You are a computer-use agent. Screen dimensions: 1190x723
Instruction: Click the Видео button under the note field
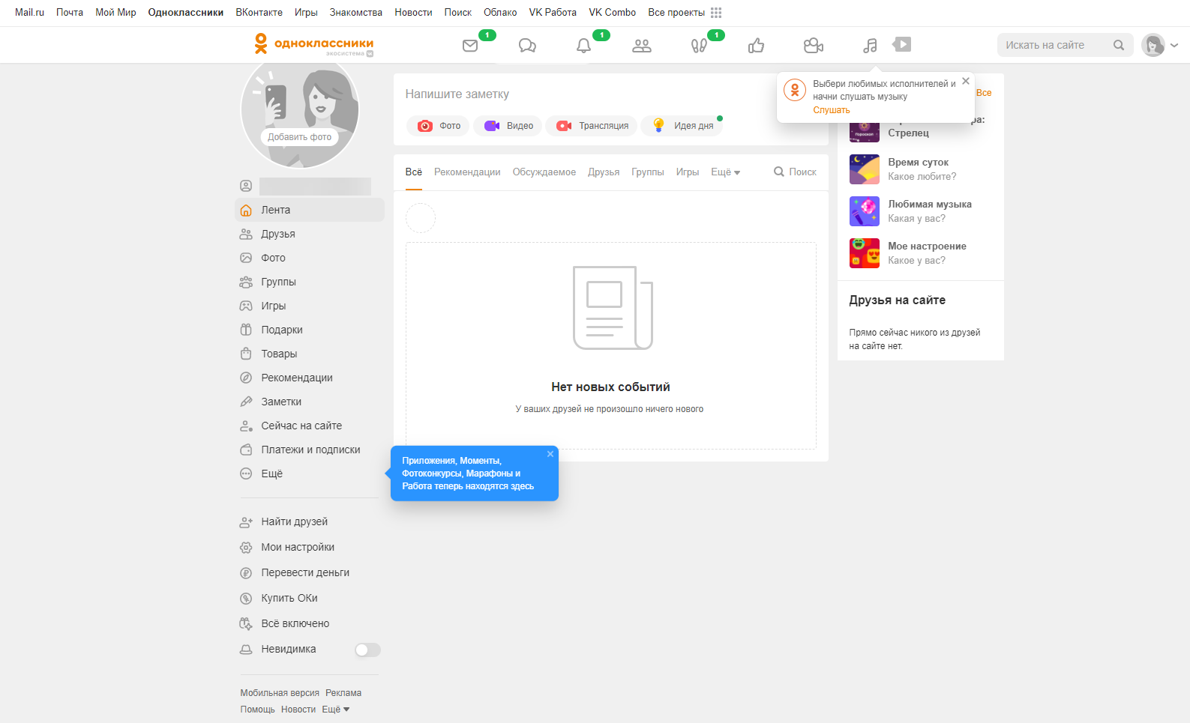[x=508, y=126]
